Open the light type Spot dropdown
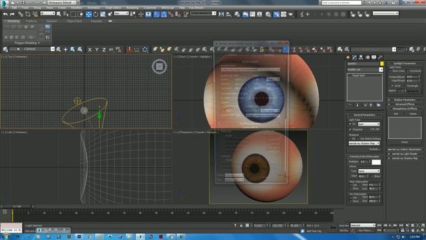 (368, 124)
